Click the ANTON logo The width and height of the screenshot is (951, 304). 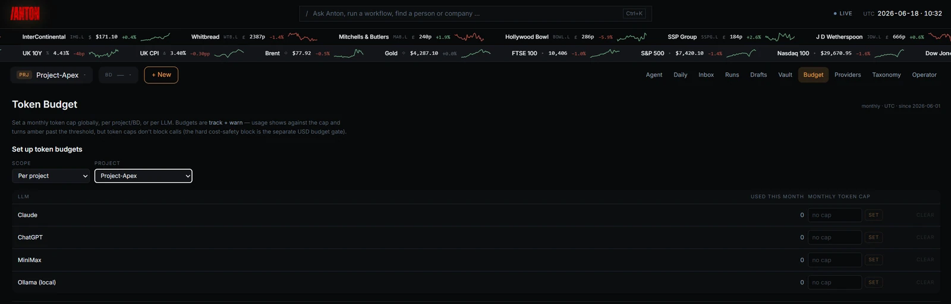25,13
